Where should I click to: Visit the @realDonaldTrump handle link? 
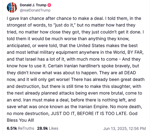[35, 10]
